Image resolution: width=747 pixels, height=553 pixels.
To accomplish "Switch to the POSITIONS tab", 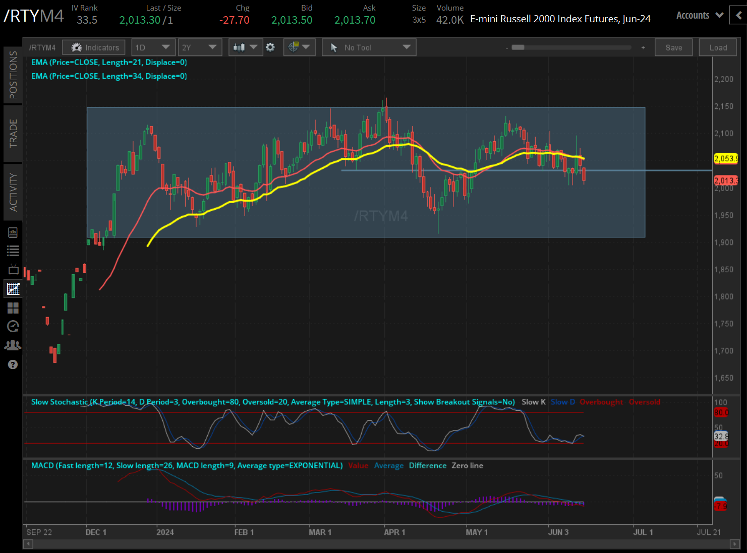I will 13,75.
